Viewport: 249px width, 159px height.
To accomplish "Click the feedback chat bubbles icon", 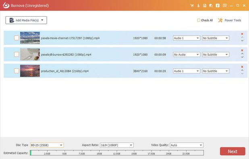I will (211, 6).
